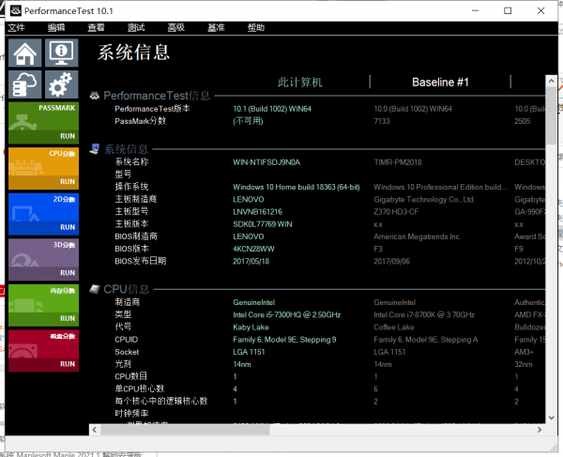Run the 磁盘分数 disk test tile
This screenshot has width=563, height=457.
43,351
